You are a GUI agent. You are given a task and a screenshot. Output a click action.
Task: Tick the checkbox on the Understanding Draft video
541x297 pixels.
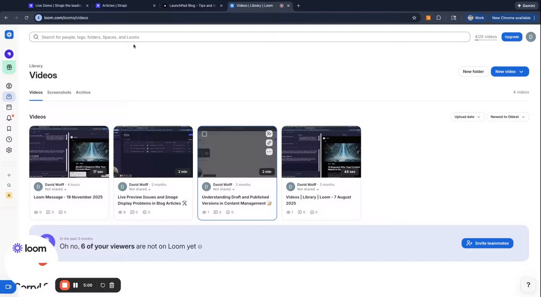(x=204, y=134)
